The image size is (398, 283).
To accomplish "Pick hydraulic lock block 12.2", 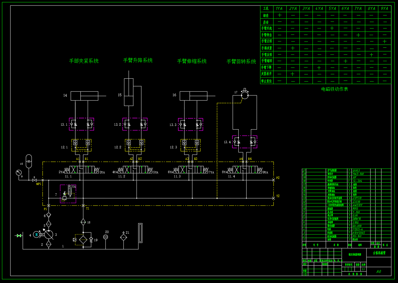I will coord(135,145).
